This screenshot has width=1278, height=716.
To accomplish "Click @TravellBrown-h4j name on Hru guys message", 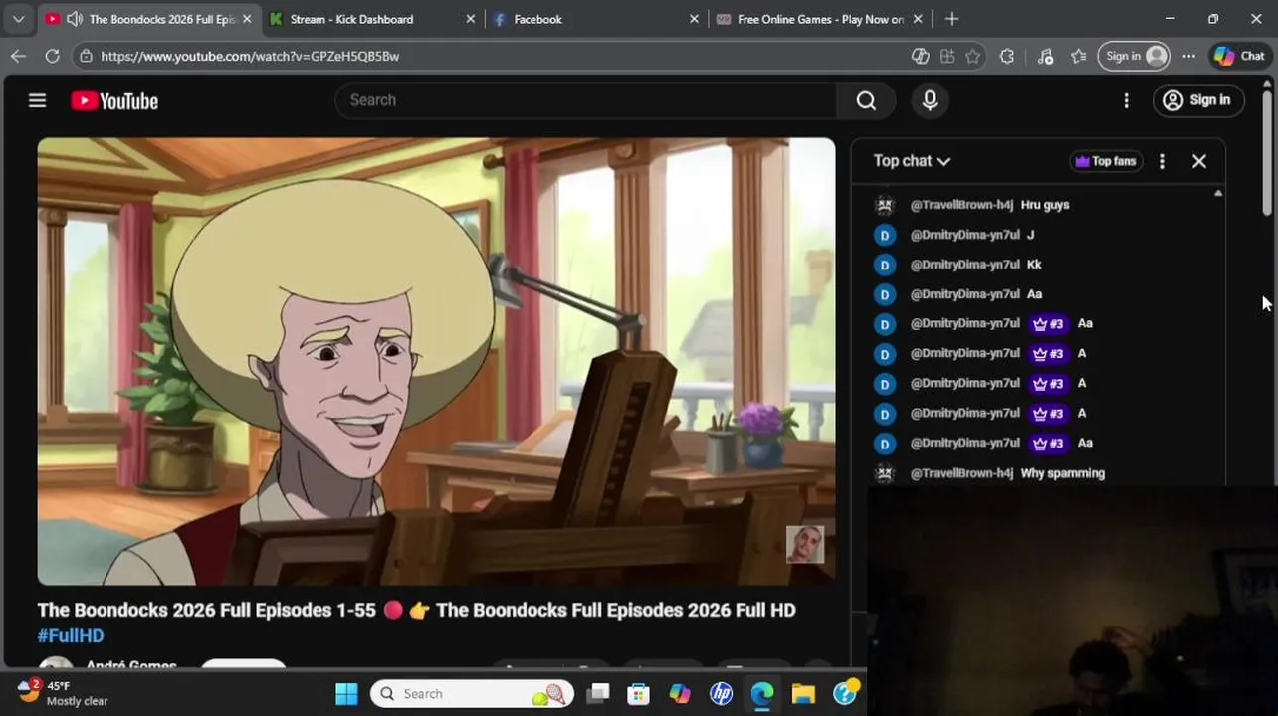I will click(961, 205).
